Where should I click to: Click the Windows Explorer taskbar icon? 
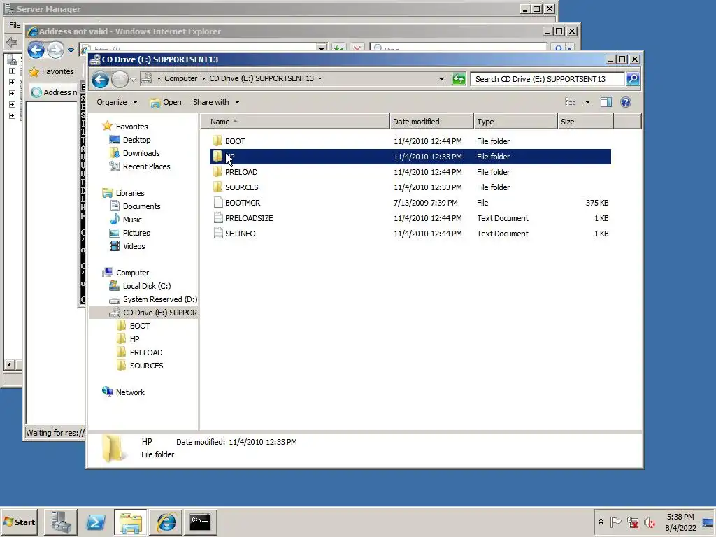point(131,522)
